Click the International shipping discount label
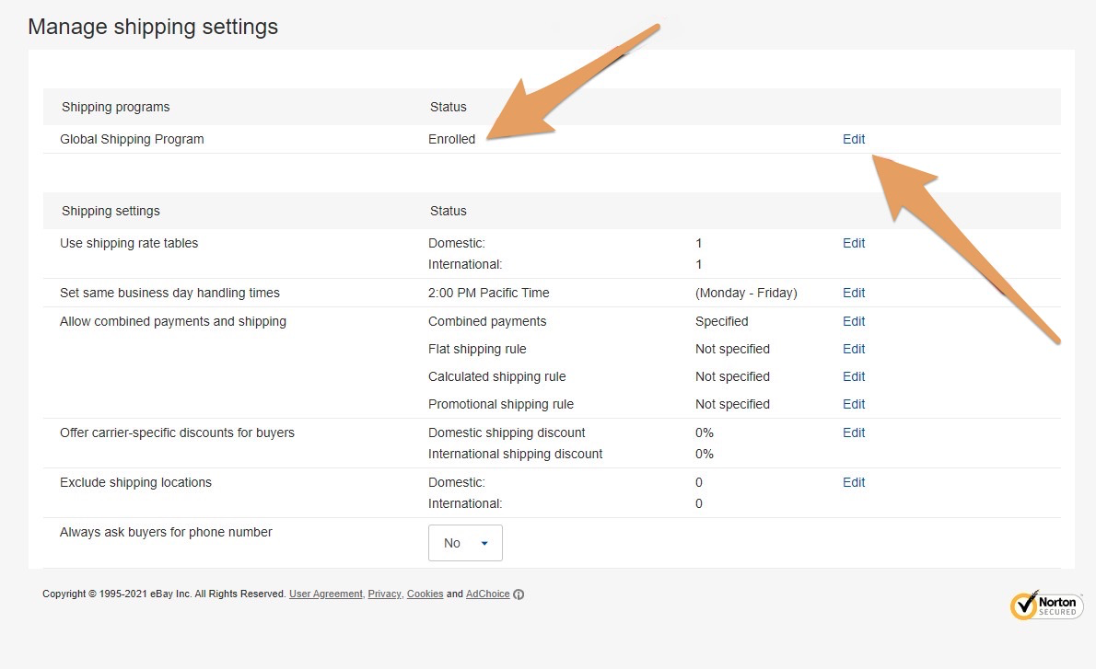 click(x=515, y=454)
